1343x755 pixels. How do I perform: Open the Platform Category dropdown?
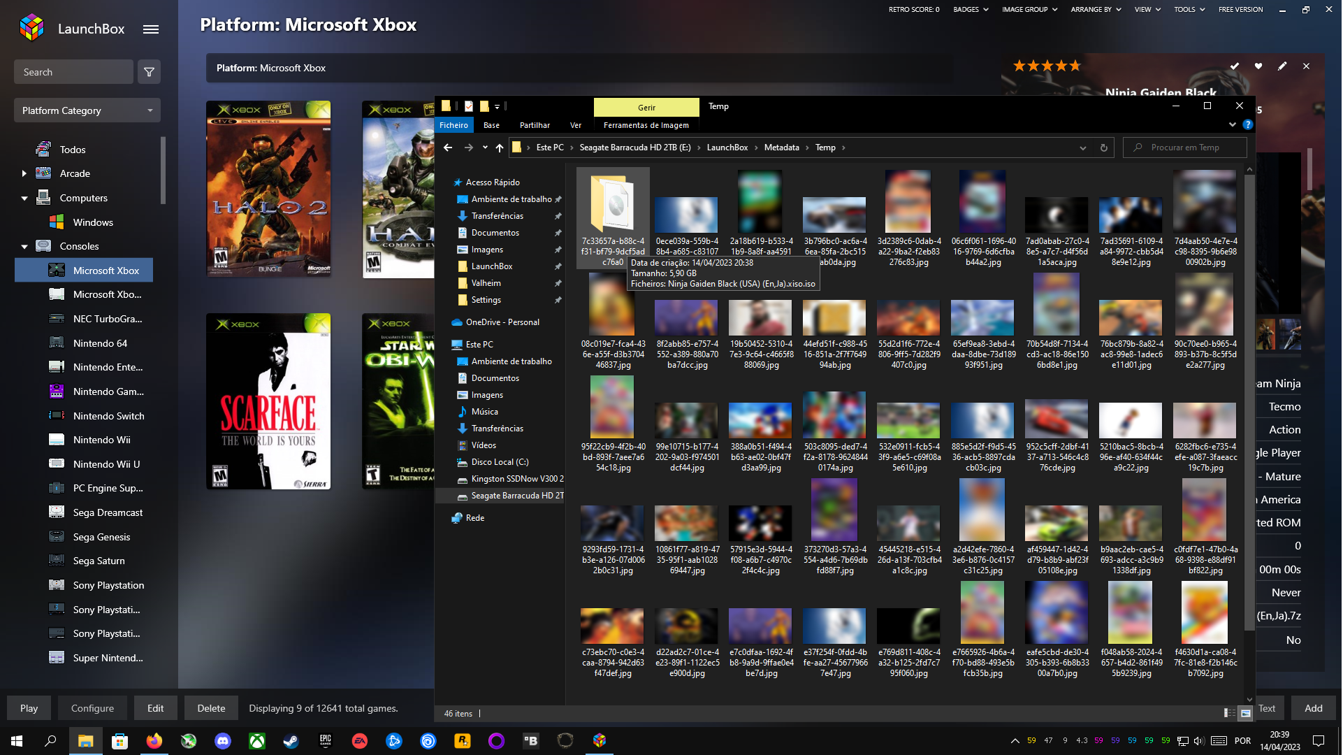(87, 110)
